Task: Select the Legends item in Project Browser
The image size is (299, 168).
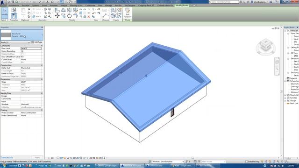Action: coord(293,78)
